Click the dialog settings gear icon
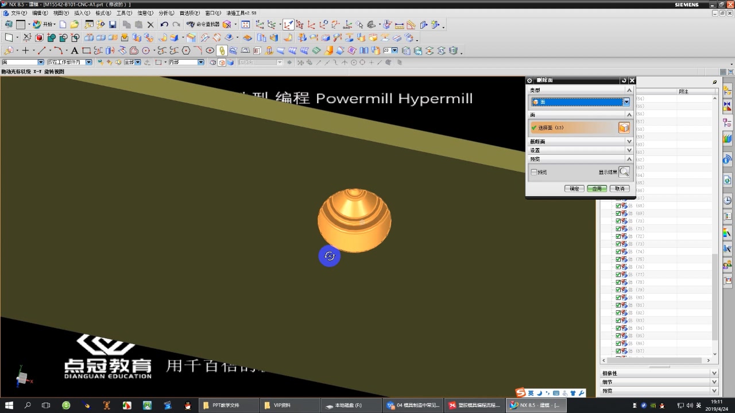 click(529, 81)
